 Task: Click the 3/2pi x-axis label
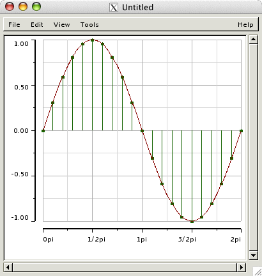click(187, 240)
